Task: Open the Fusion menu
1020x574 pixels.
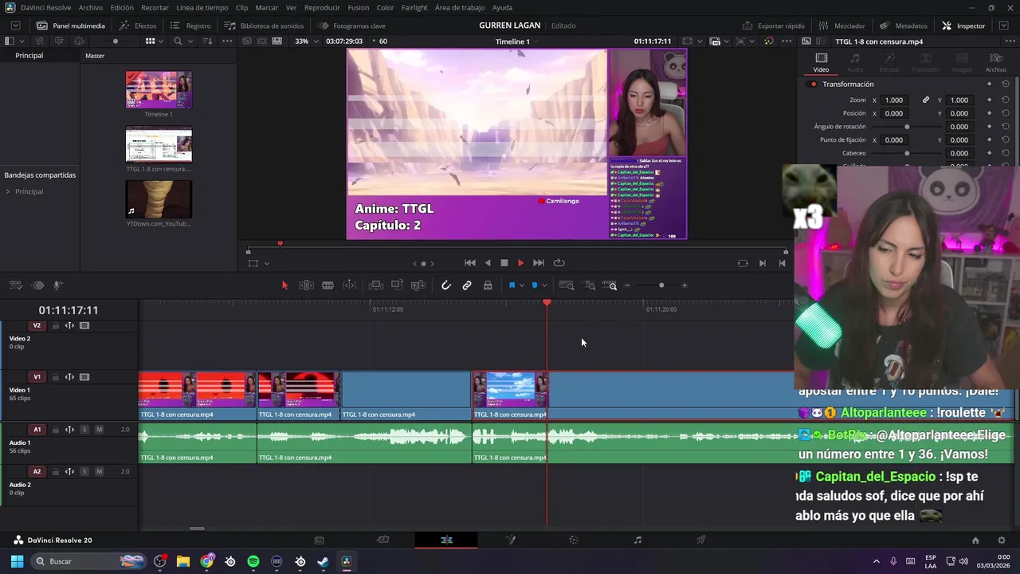Action: pyautogui.click(x=359, y=7)
